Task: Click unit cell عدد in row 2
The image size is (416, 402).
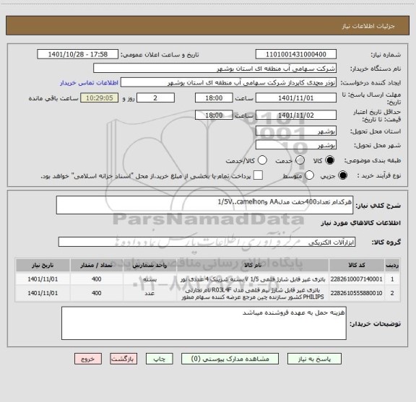Action: [x=149, y=293]
